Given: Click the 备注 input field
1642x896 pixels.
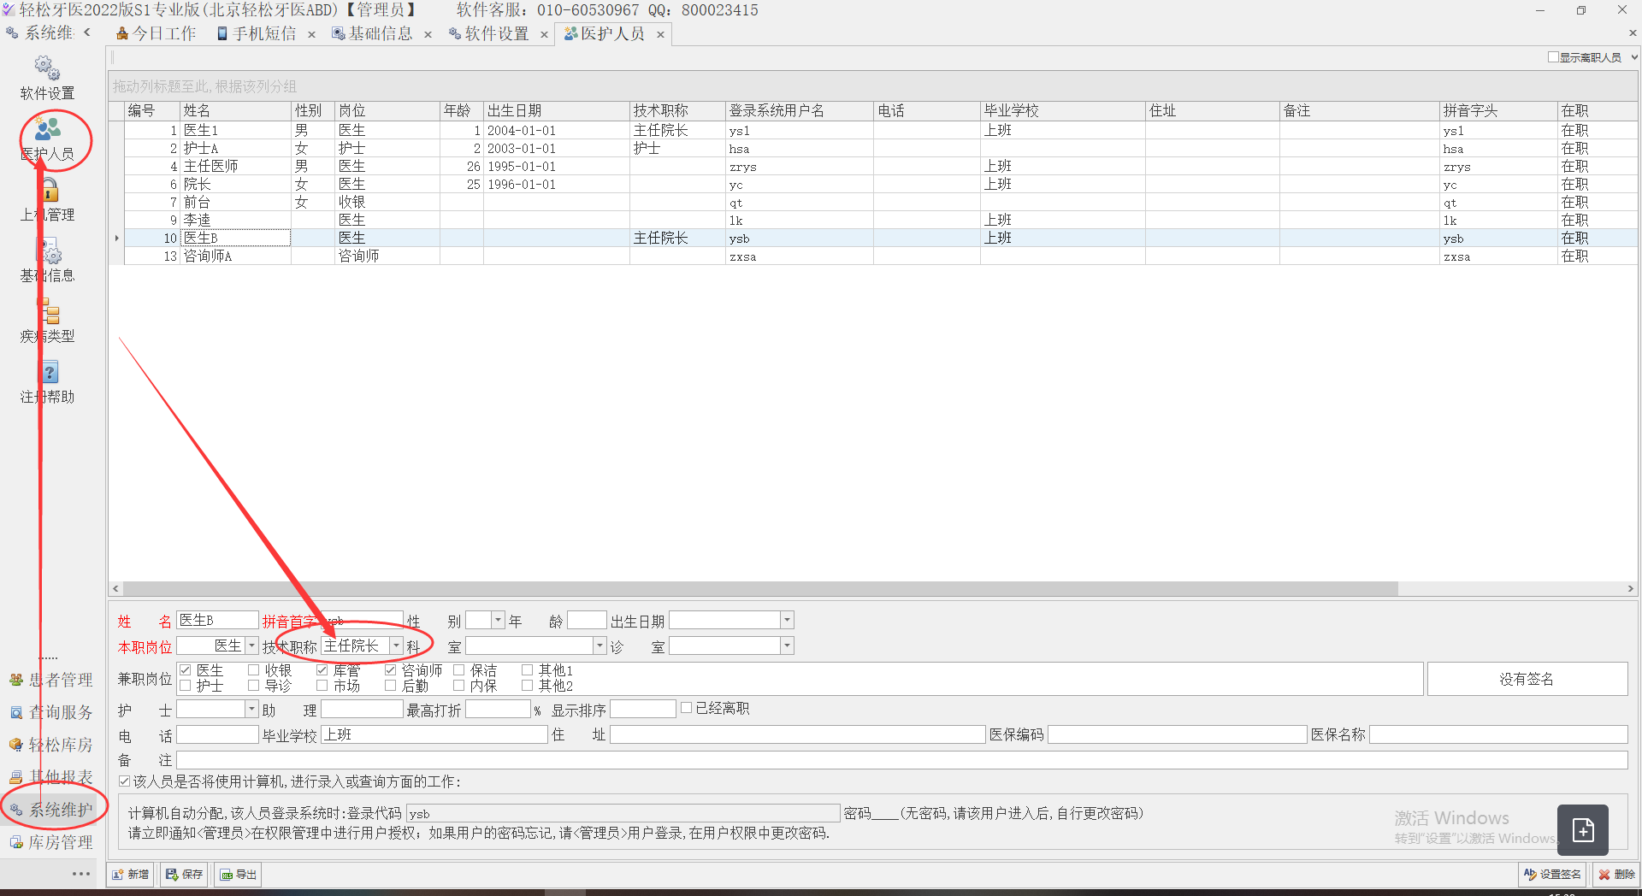Looking at the screenshot, I should [901, 760].
